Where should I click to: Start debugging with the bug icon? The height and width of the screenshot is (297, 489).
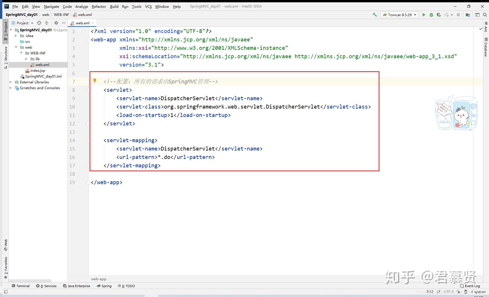tap(431, 15)
